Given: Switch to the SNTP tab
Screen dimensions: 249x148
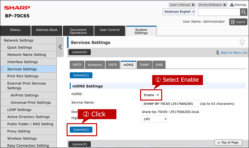Looking at the screenshot, I should pos(113,65).
